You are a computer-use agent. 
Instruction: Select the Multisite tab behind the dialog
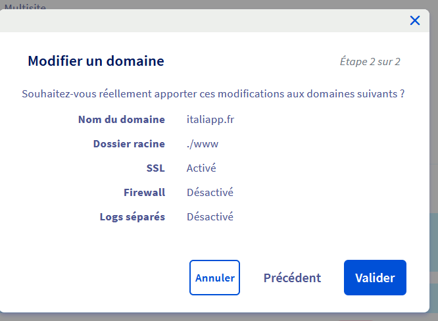[x=25, y=7]
